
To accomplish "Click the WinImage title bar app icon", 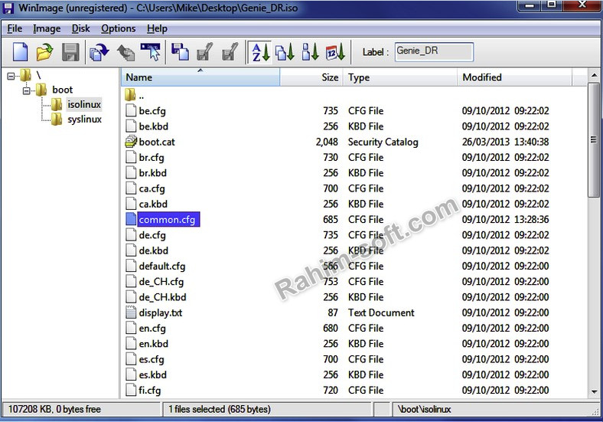I will pos(8,8).
